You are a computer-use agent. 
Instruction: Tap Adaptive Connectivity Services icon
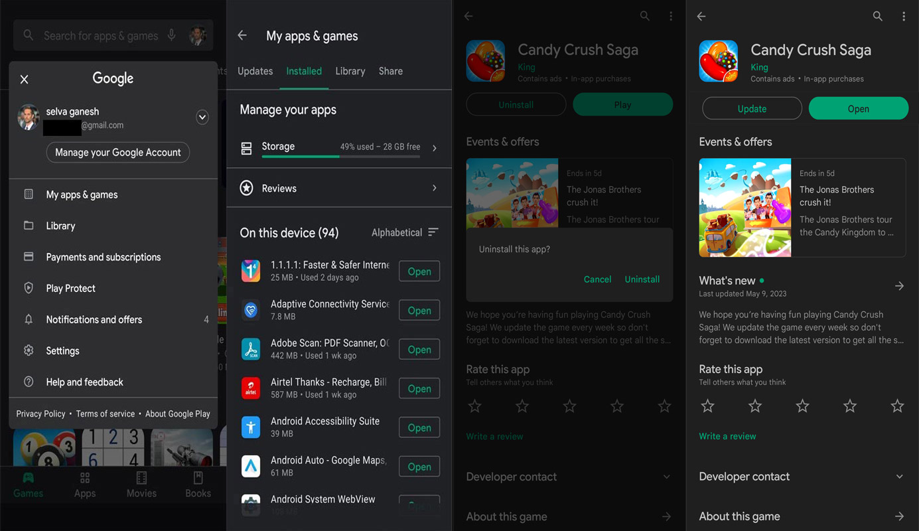251,310
